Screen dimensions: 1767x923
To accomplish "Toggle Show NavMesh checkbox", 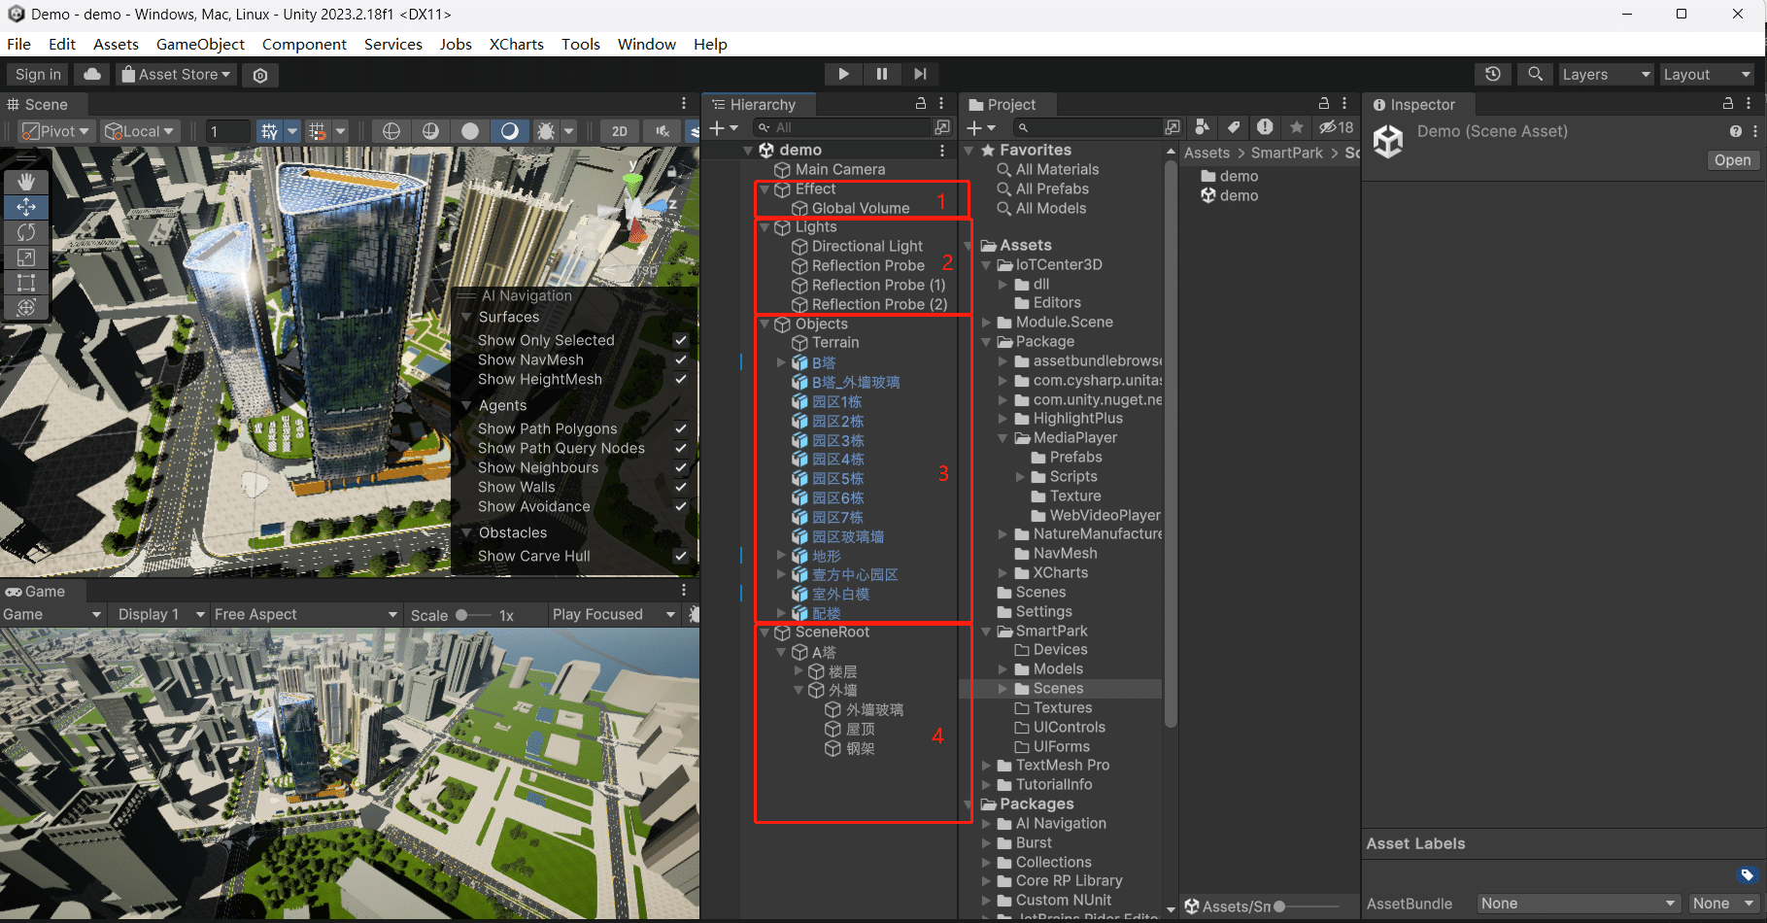I will click(681, 359).
